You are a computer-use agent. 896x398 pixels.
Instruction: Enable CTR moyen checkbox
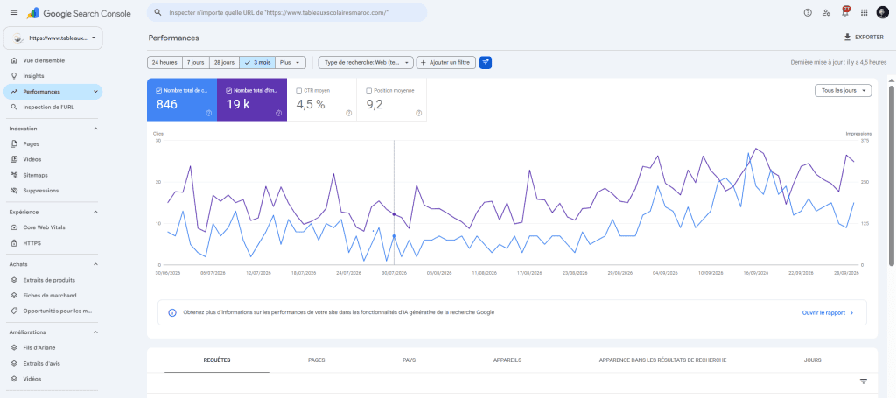point(299,90)
